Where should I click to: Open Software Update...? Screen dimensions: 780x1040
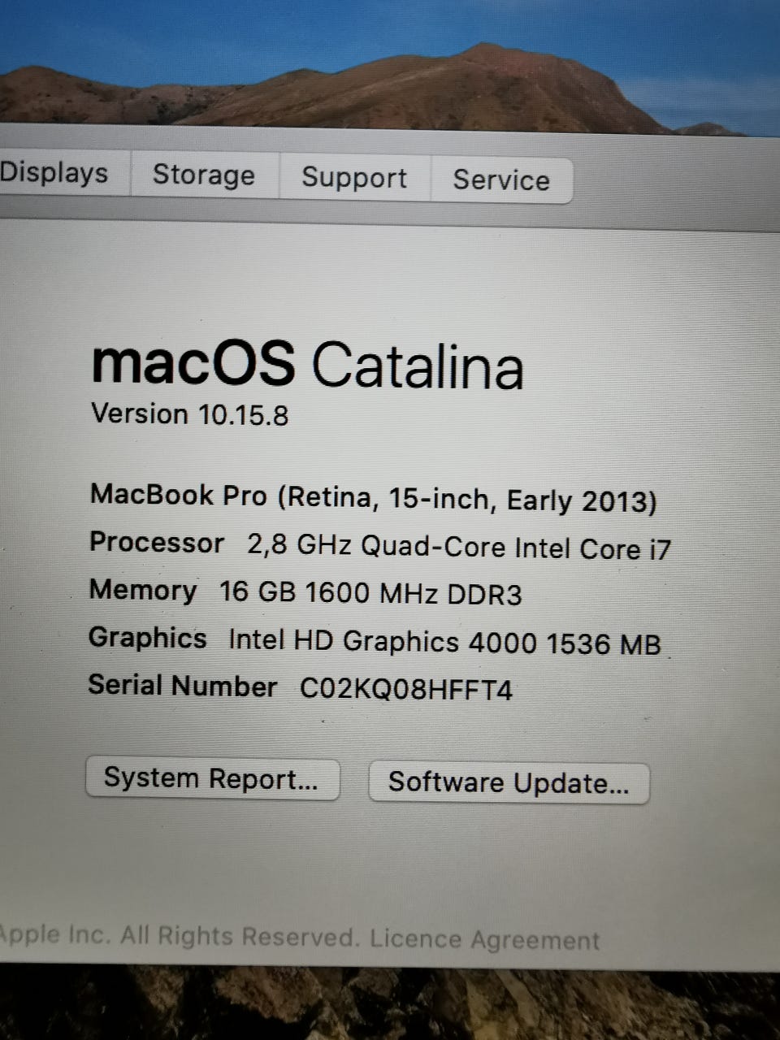coord(509,783)
